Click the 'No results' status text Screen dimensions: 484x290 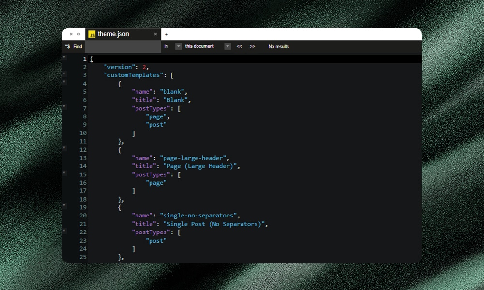(278, 46)
